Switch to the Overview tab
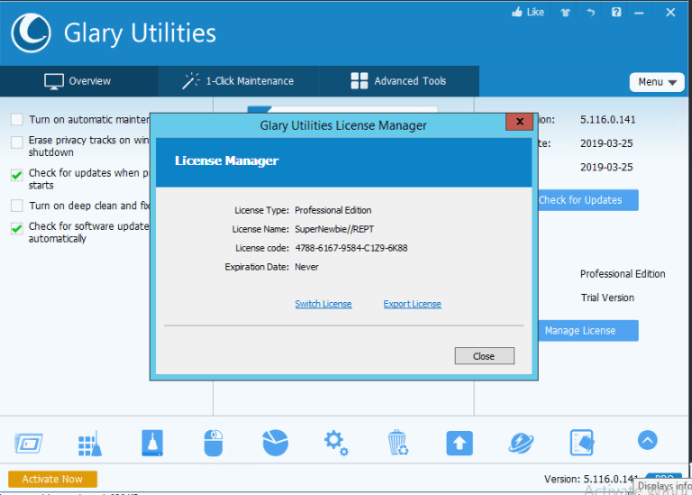Image resolution: width=692 pixels, height=495 pixels. [x=79, y=81]
